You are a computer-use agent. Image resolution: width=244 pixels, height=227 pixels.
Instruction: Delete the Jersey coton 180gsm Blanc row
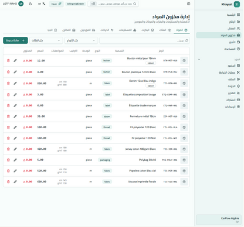pos(8,149)
